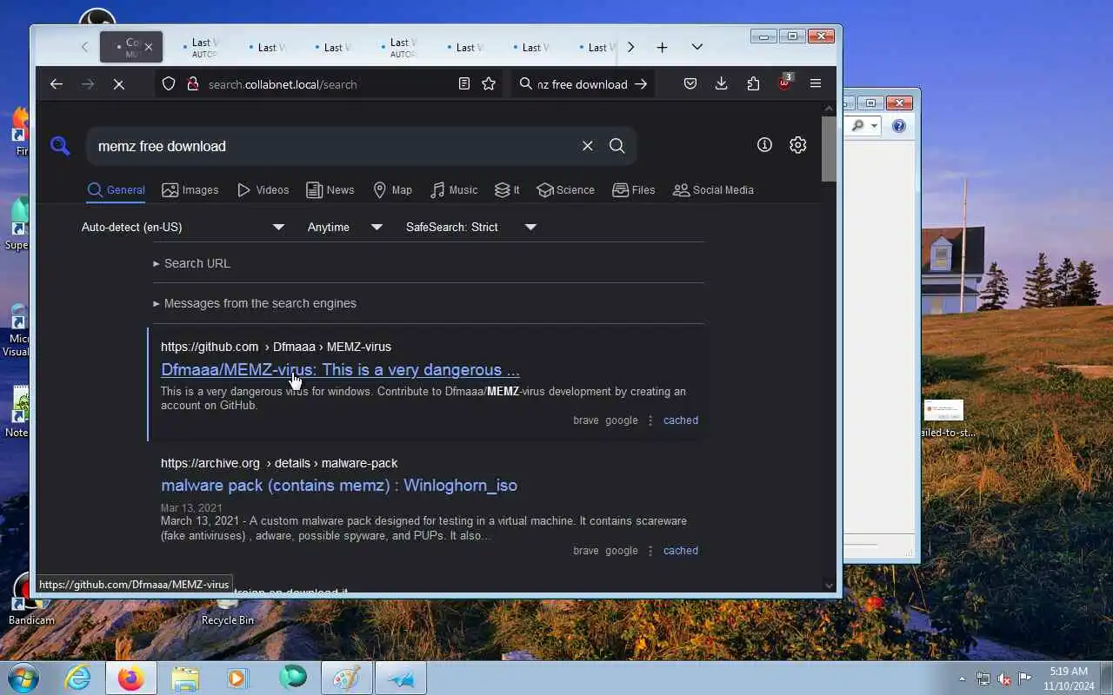Open cached copy of the malware-pack result
Screen dimensions: 1113x695
681,551
